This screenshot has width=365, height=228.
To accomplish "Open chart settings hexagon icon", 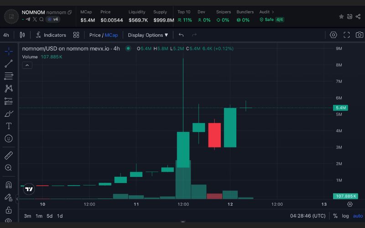I will [334, 35].
